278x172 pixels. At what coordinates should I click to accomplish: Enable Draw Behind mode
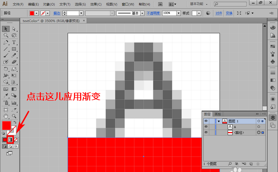pos(10,147)
